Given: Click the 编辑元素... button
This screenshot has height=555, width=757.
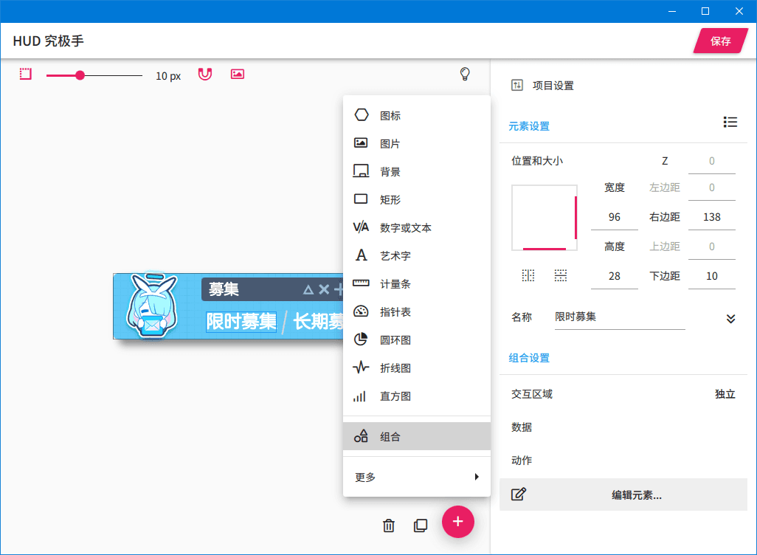Looking at the screenshot, I should 623,494.
